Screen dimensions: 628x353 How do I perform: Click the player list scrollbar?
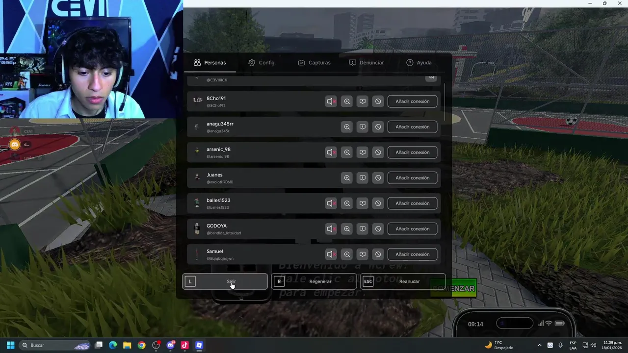pyautogui.click(x=445, y=101)
